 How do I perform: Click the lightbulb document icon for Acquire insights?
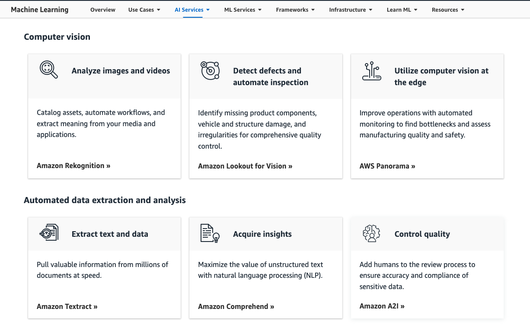210,233
